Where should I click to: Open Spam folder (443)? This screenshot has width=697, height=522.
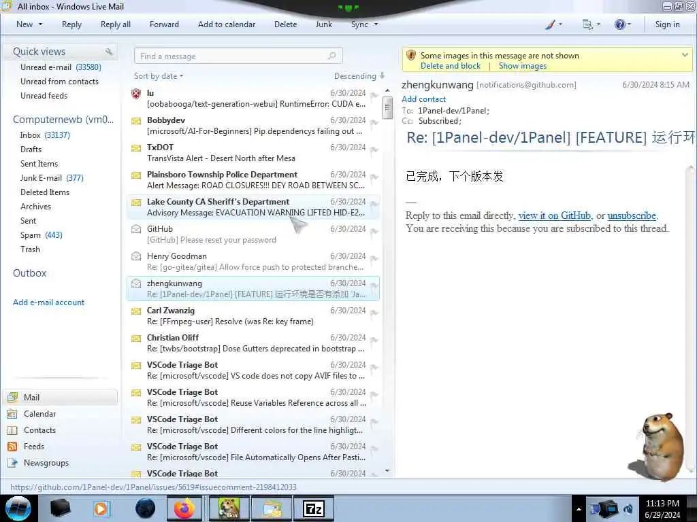42,235
